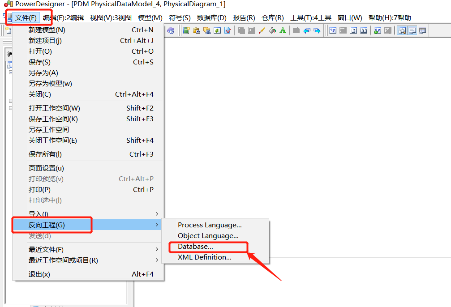Expand 最近工作空间或项目(R) submenu arrow

(x=157, y=260)
